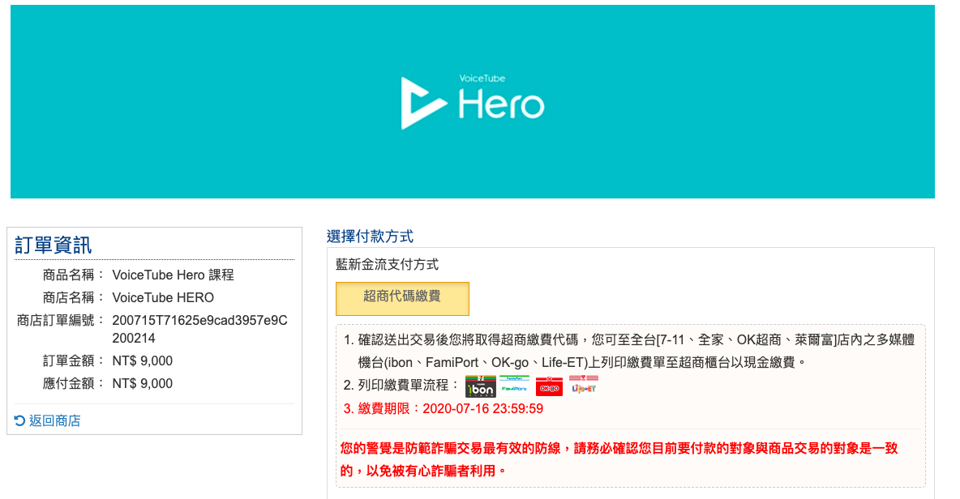This screenshot has width=960, height=499.
Task: Open the FamiPort printing flow icon
Action: point(514,385)
